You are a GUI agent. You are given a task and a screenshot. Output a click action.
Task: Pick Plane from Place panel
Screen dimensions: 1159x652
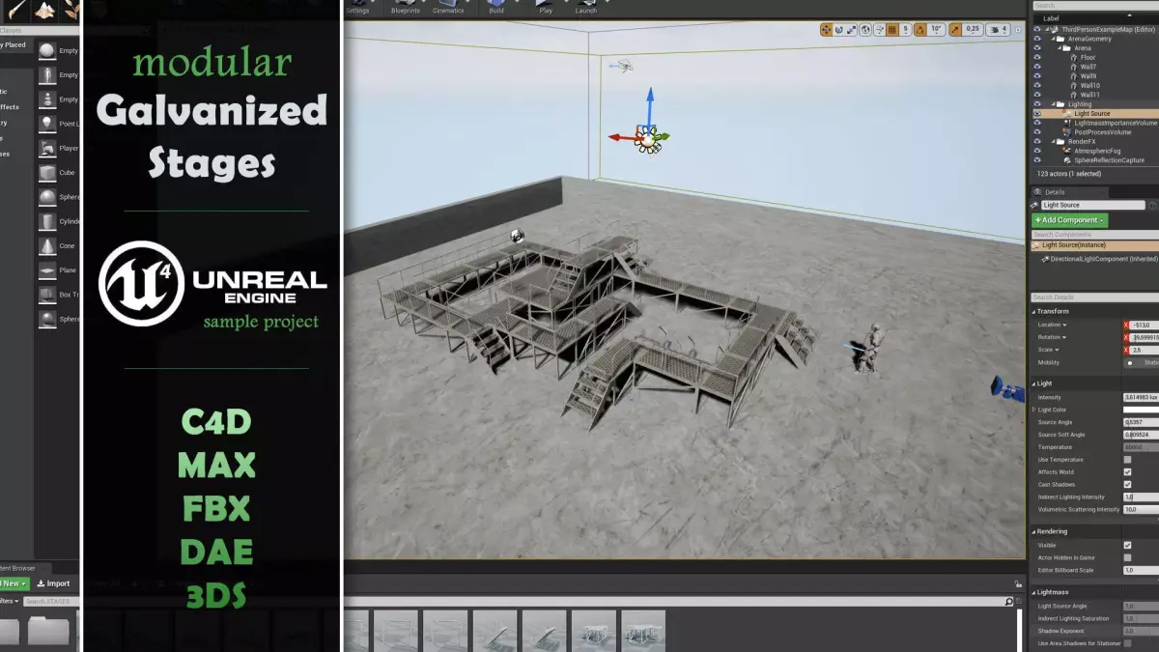(x=59, y=270)
